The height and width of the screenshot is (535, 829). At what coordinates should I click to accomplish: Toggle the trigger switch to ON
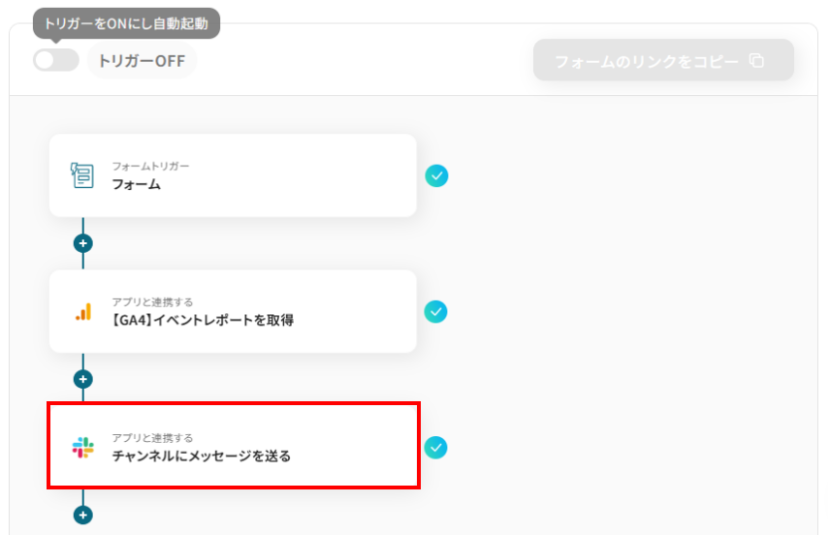56,60
